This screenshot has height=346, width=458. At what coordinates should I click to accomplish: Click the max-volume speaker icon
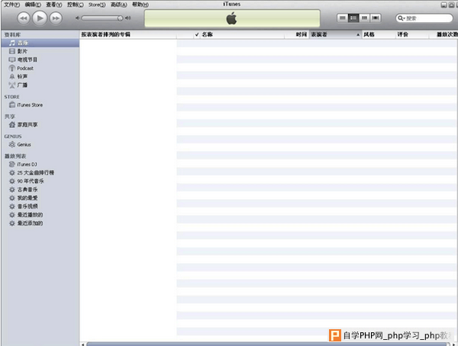[128, 18]
